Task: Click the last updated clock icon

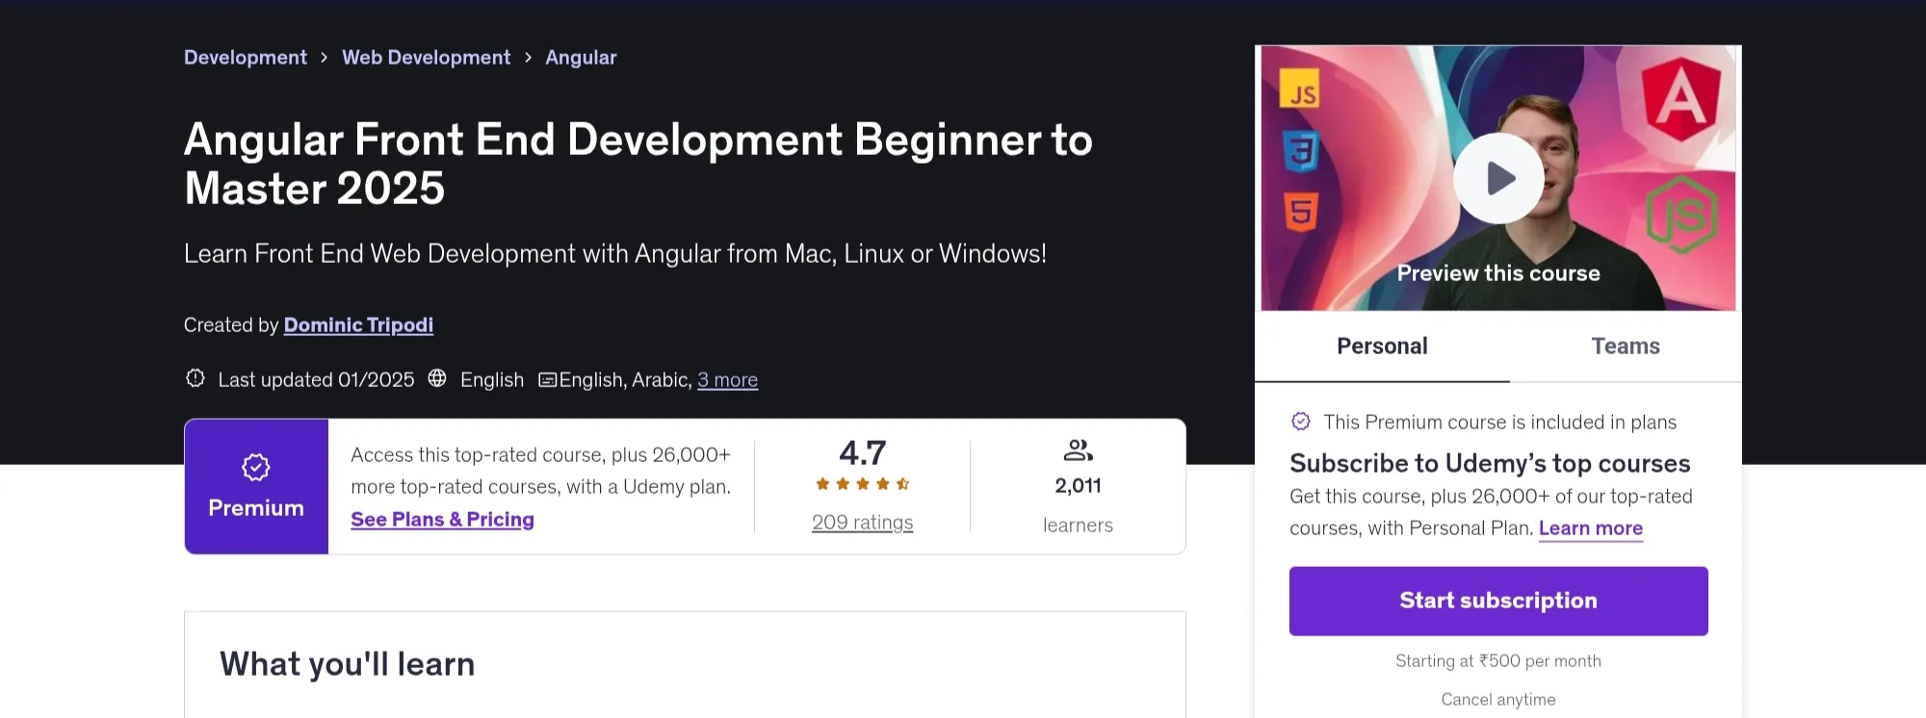Action: (x=195, y=378)
